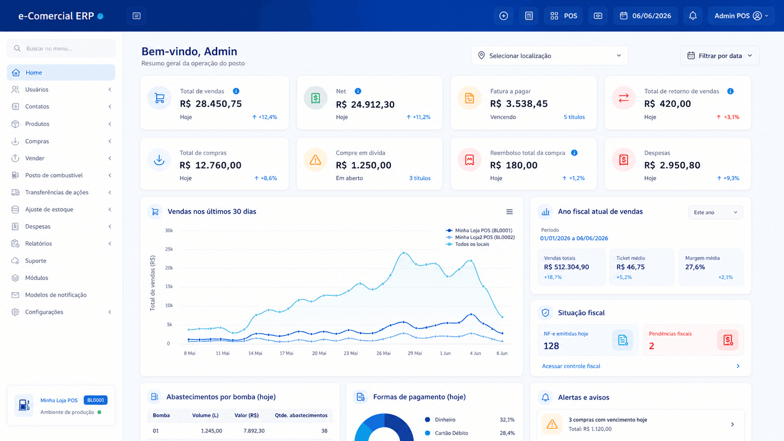
Task: Click the Situação fiscal shield icon
Action: point(545,313)
